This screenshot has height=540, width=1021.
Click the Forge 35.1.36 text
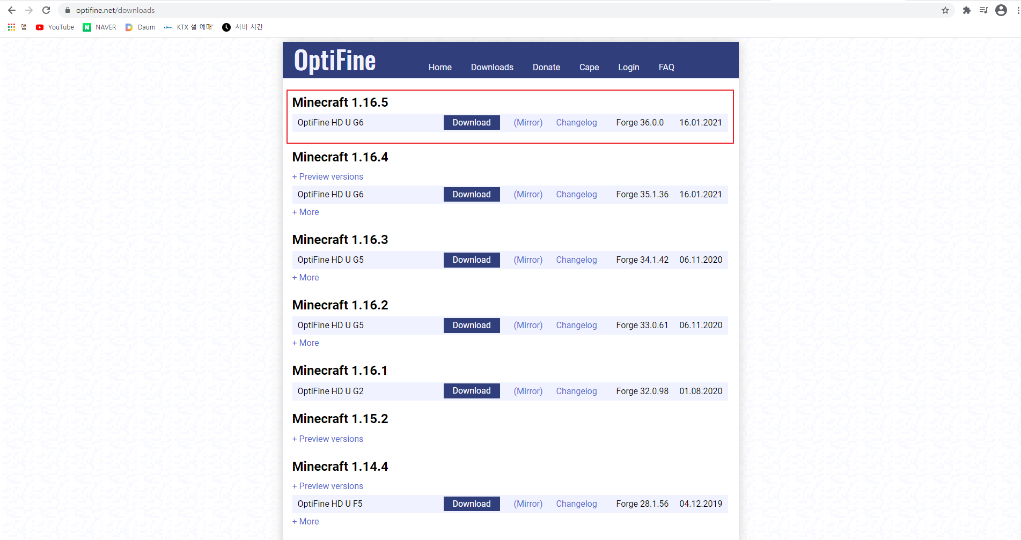tap(642, 194)
